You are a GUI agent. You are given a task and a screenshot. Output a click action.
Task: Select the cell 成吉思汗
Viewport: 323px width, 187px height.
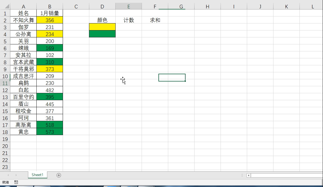[x=23, y=76]
